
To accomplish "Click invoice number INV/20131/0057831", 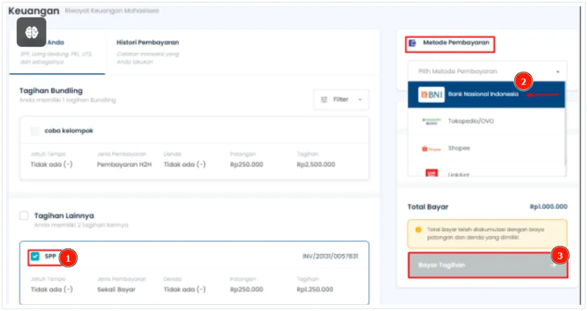I will click(330, 256).
